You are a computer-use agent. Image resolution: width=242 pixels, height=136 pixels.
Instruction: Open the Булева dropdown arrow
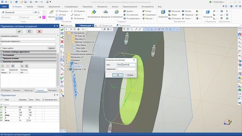click(x=134, y=11)
